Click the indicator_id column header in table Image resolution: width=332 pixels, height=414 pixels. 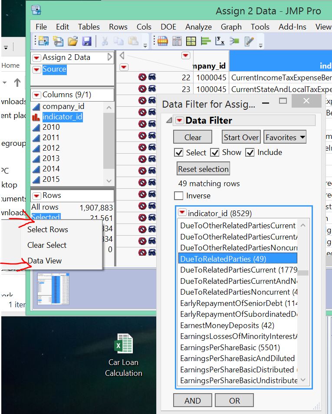[280, 61]
